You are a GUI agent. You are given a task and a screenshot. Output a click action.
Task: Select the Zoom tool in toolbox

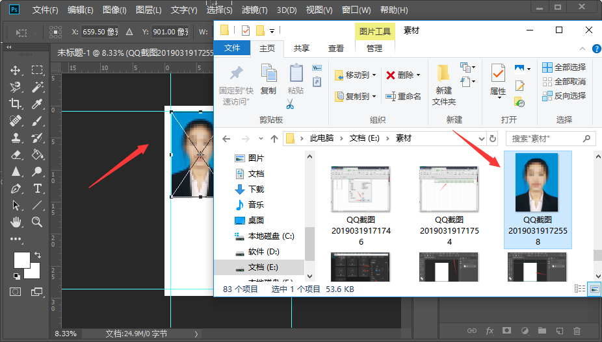point(37,221)
